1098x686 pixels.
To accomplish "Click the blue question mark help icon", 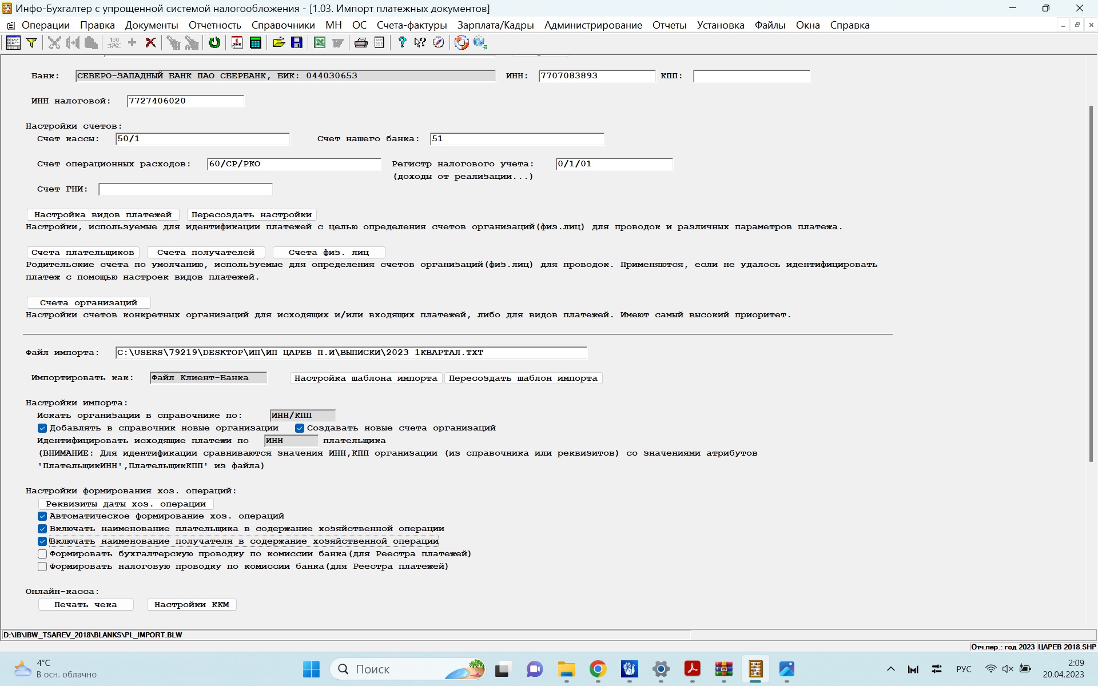I will point(402,43).
